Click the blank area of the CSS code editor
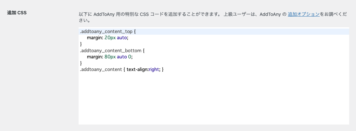This screenshot has height=131, width=356. (214, 99)
